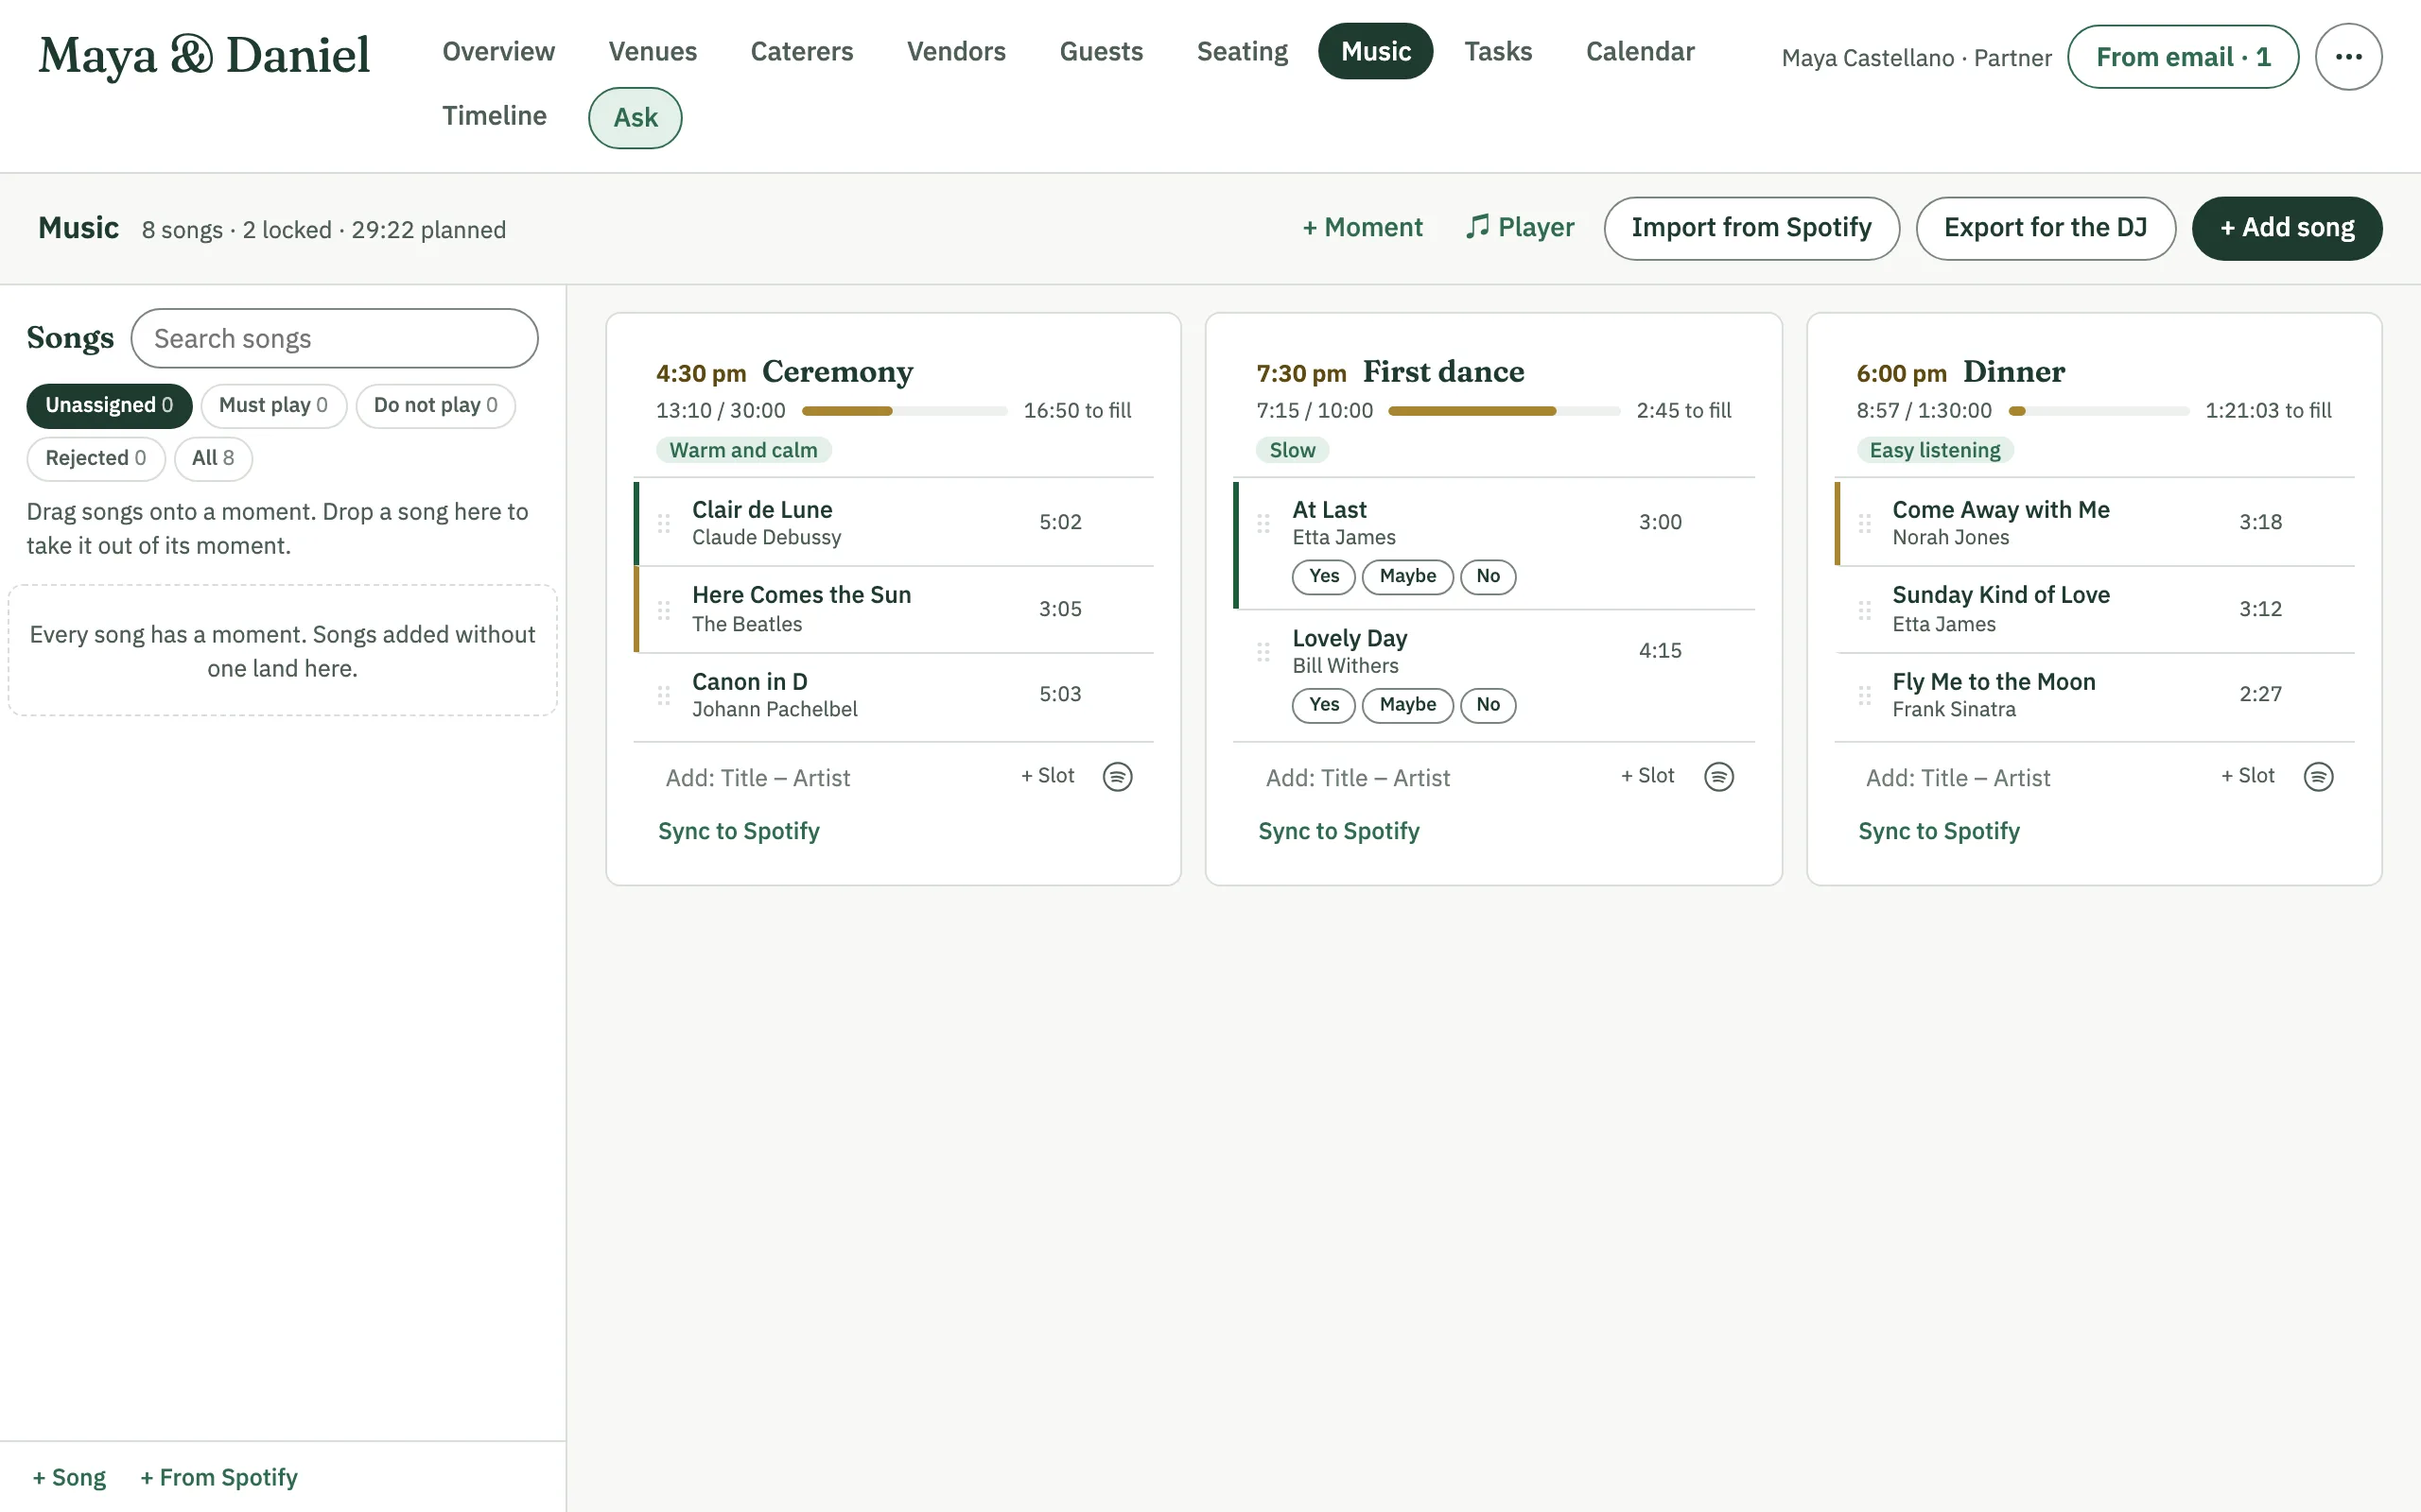Add a slot to First dance

1646,776
